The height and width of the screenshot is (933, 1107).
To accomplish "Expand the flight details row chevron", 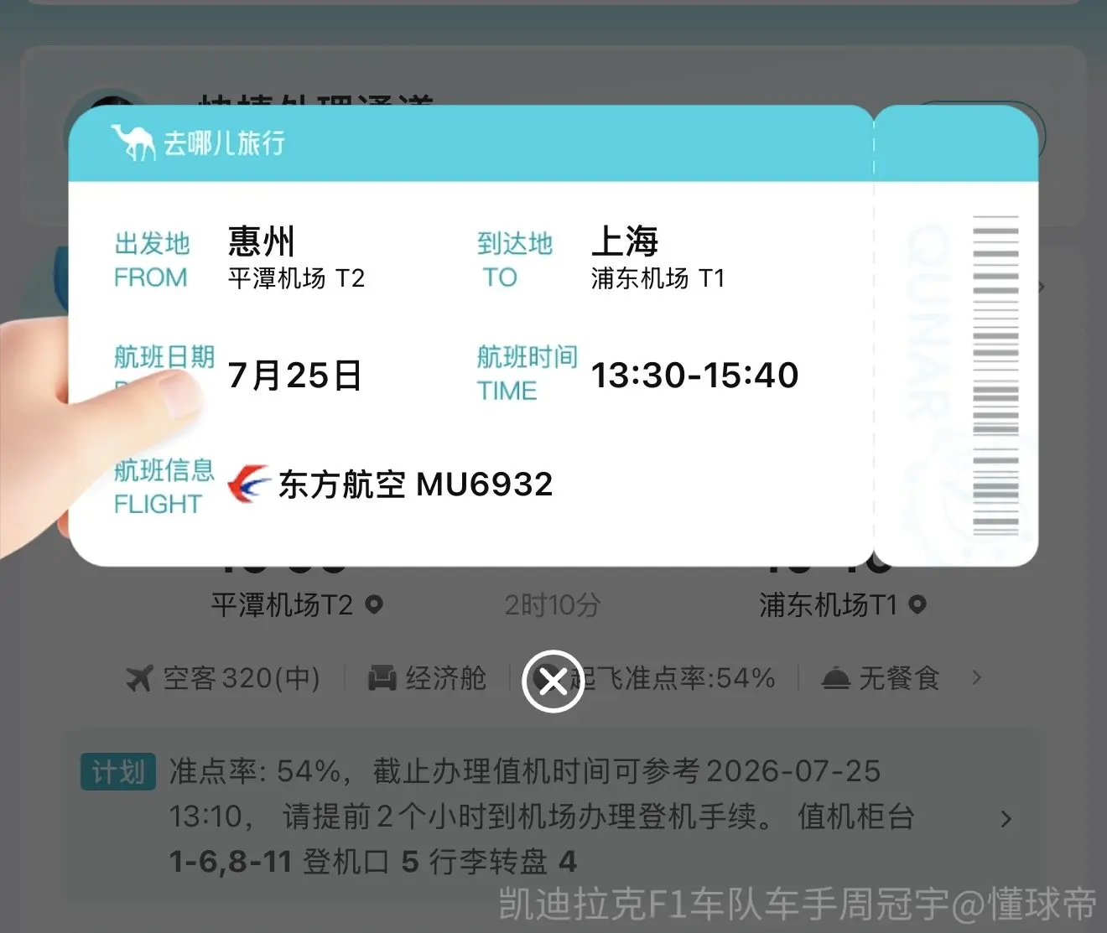I will (x=976, y=677).
